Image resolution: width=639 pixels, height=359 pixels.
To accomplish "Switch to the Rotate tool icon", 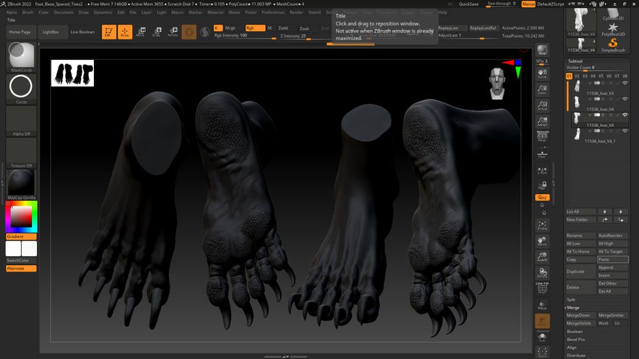I will pyautogui.click(x=173, y=32).
